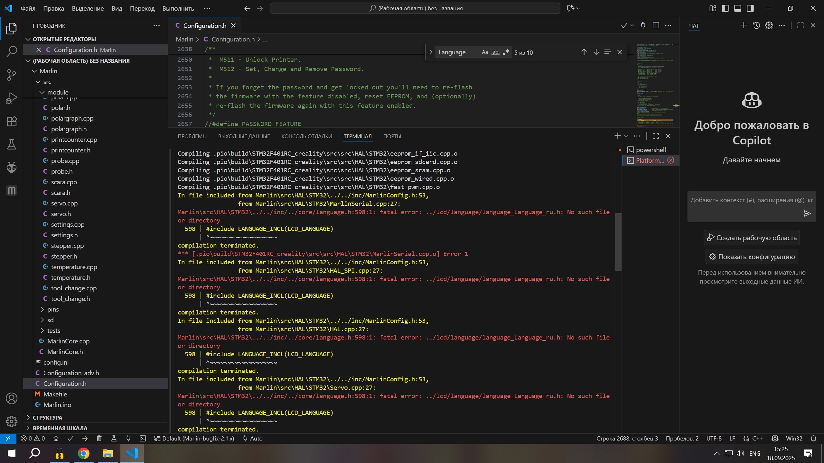824x463 pixels.
Task: Click the PlatformIO clean trash icon
Action: coord(99,438)
